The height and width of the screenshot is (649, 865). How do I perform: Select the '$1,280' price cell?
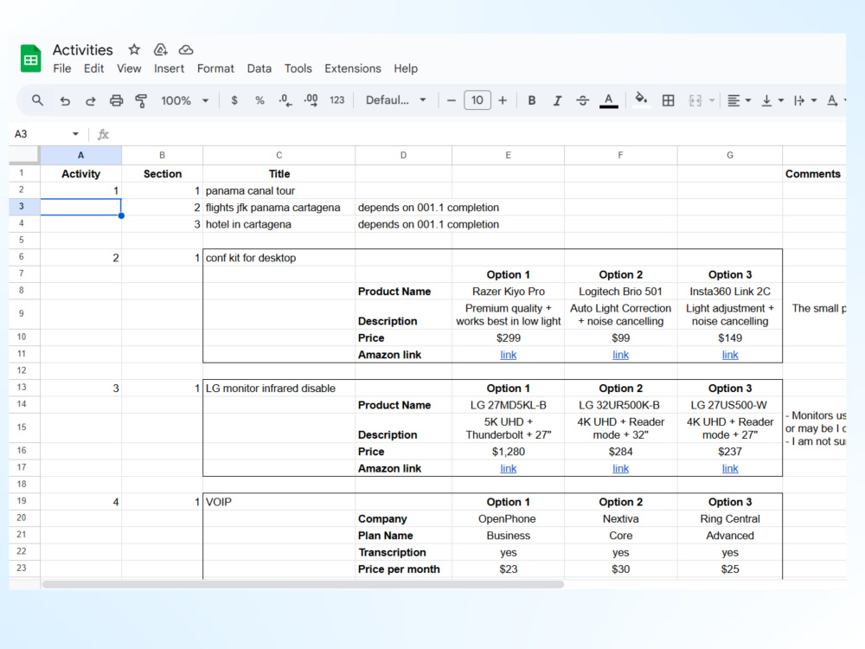[508, 452]
